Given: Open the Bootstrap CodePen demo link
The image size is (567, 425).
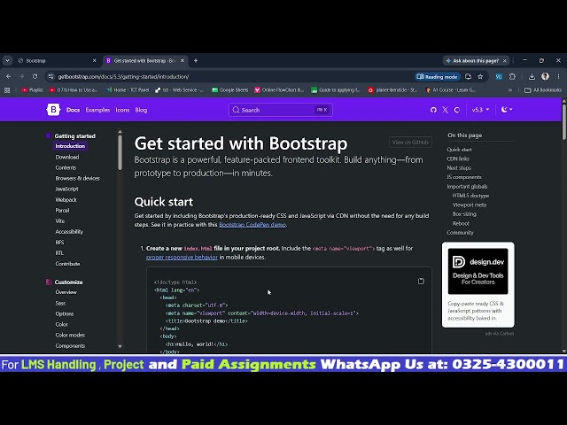Looking at the screenshot, I should pyautogui.click(x=252, y=224).
